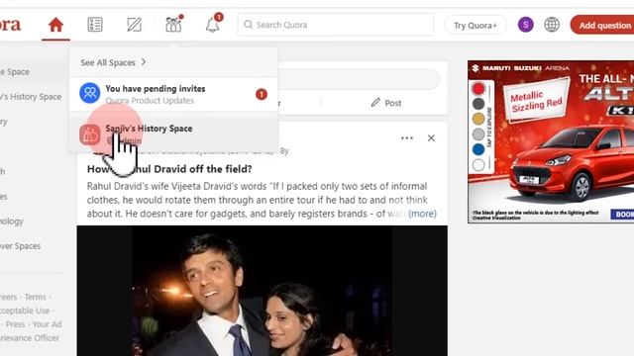Select Sanjiv's History Space in dropdown
The height and width of the screenshot is (356, 634).
coord(173,134)
